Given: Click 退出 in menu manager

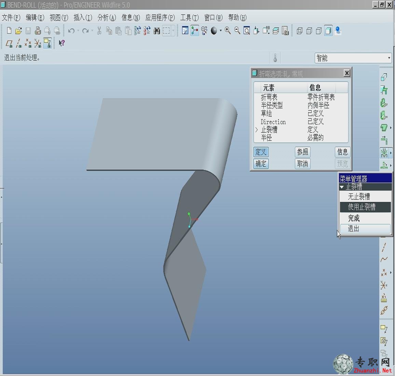Looking at the screenshot, I should click(365, 229).
